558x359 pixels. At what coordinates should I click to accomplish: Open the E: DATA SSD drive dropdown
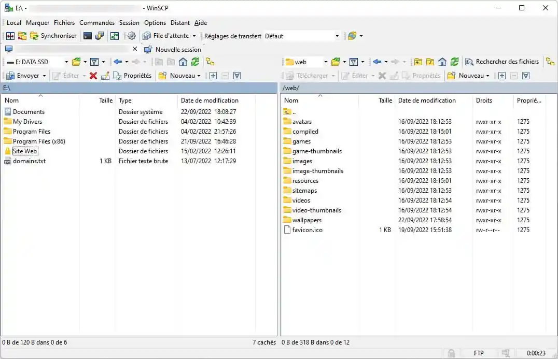tap(37, 62)
